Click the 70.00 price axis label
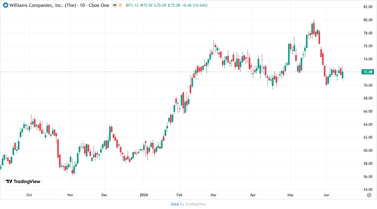This screenshot has height=209, width=377. click(368, 85)
